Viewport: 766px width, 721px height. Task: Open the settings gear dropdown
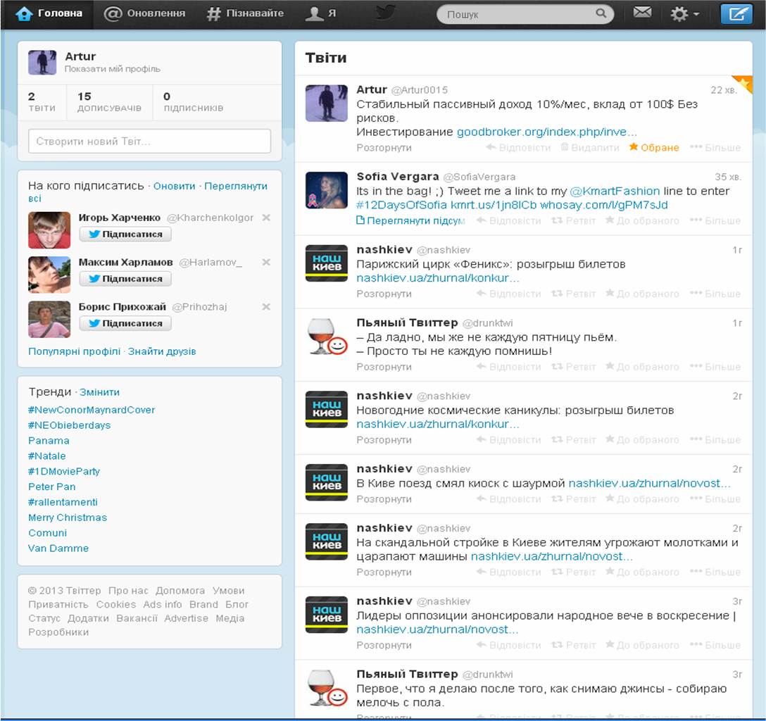pos(684,13)
